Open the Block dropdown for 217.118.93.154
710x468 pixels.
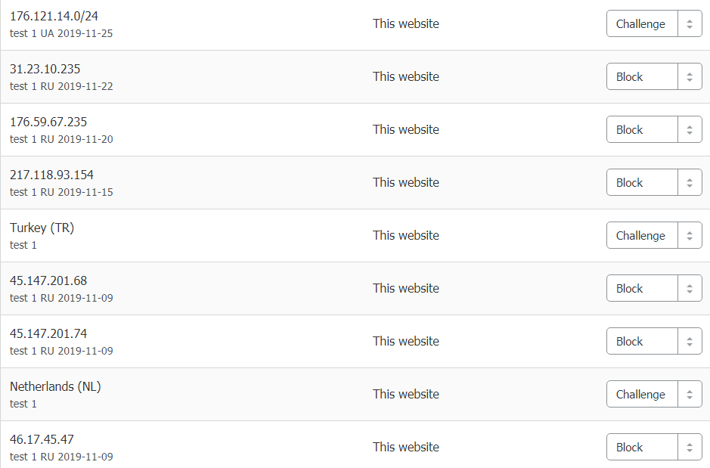pyautogui.click(x=642, y=183)
